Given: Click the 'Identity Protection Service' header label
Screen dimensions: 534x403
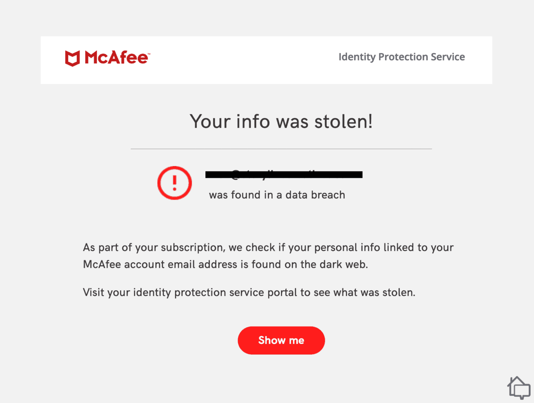Looking at the screenshot, I should click(402, 57).
